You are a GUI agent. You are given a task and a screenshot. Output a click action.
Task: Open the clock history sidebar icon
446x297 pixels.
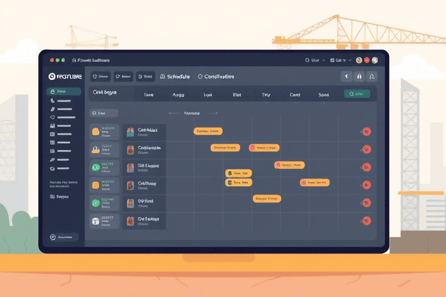pyautogui.click(x=52, y=117)
